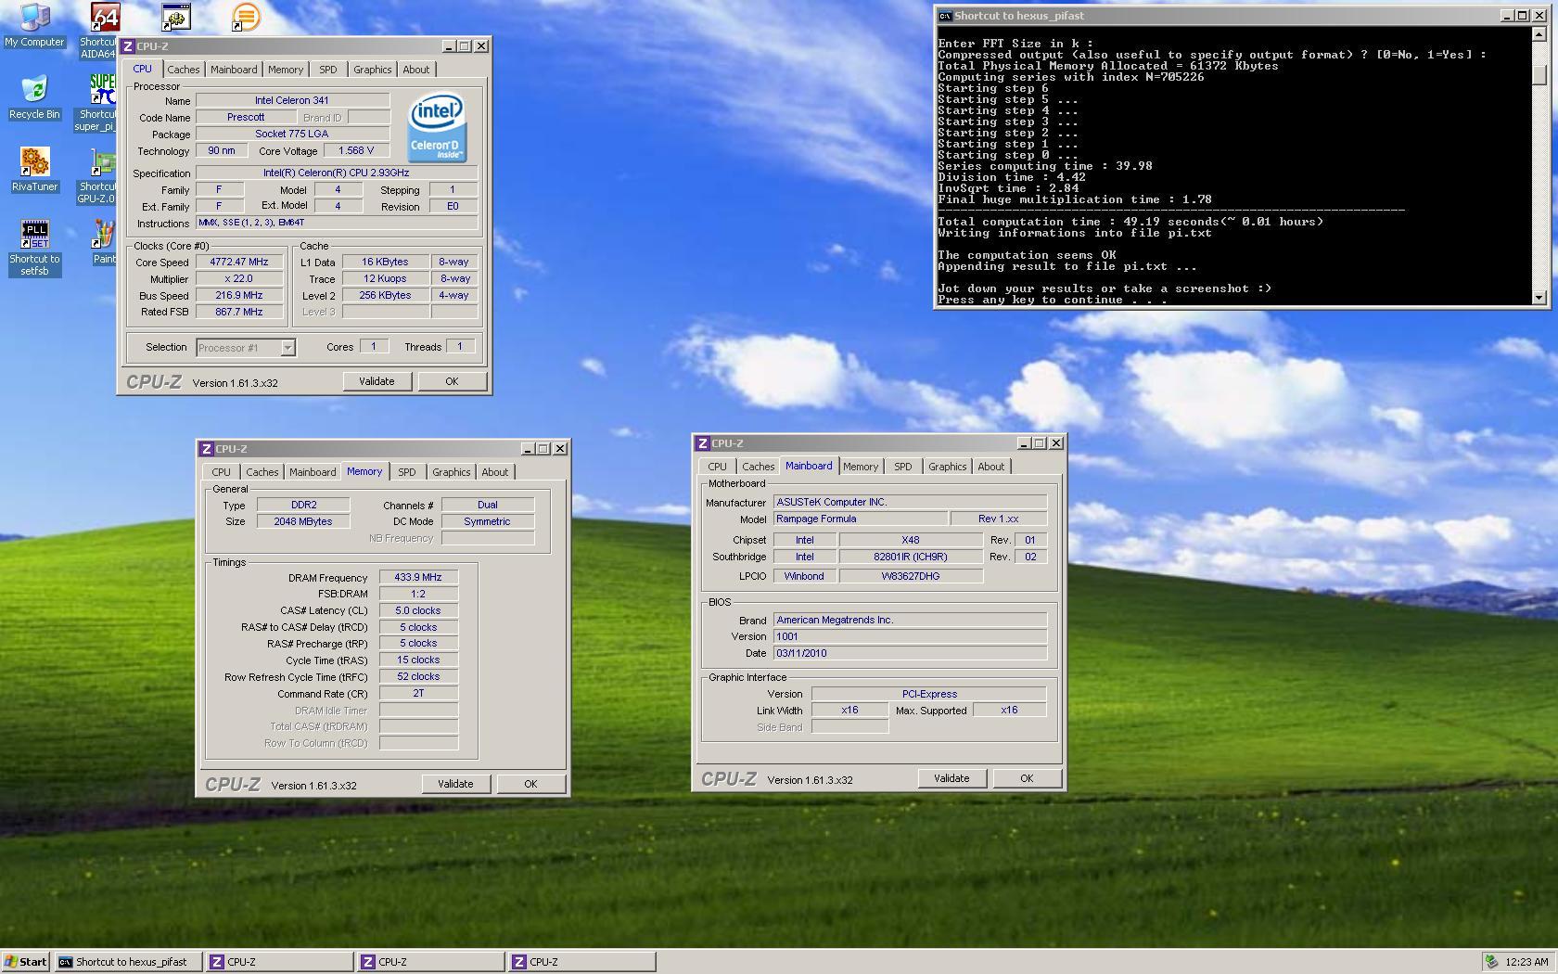Click OK in Memory window

530,784
